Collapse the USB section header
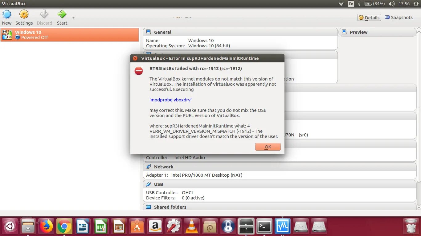 click(280, 184)
